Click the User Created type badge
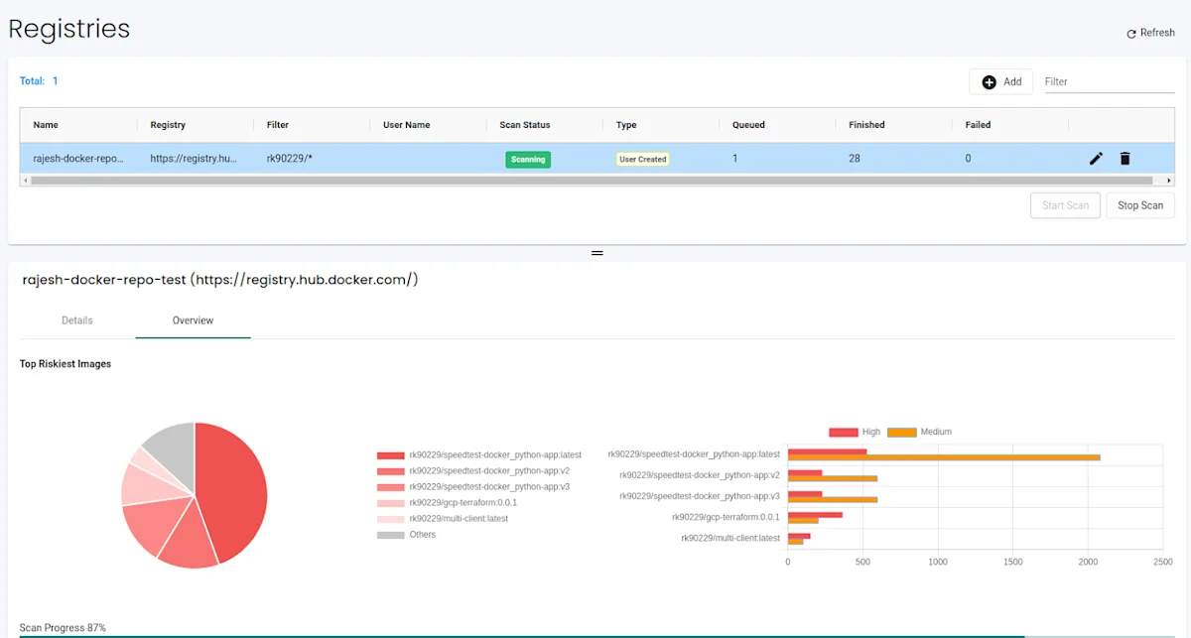 [x=643, y=159]
